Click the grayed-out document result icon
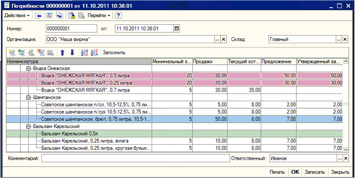The width and height of the screenshot is (355, 178). [x=81, y=16]
